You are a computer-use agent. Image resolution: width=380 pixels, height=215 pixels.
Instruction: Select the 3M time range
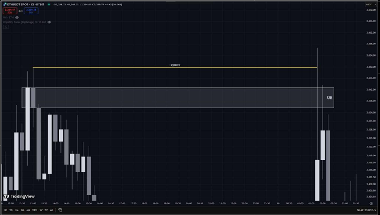[x=22, y=210]
